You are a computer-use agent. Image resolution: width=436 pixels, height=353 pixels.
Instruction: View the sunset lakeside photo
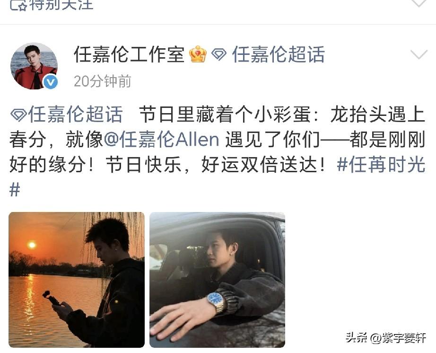77,280
